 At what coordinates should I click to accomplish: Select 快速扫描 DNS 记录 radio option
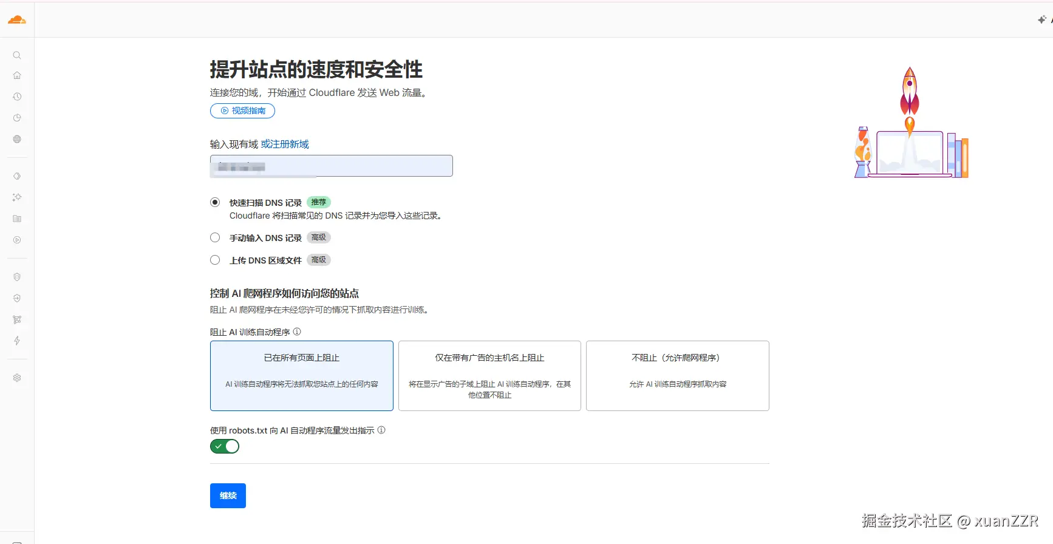tap(215, 202)
